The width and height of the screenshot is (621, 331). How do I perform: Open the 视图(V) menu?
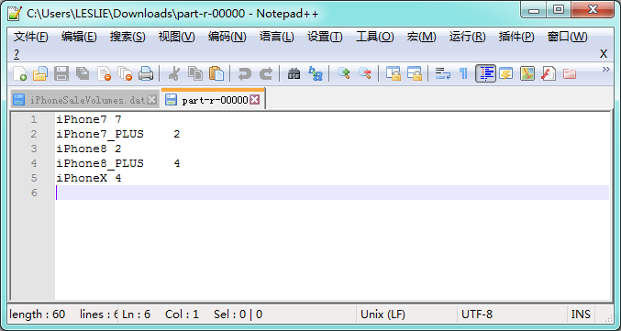tap(177, 38)
